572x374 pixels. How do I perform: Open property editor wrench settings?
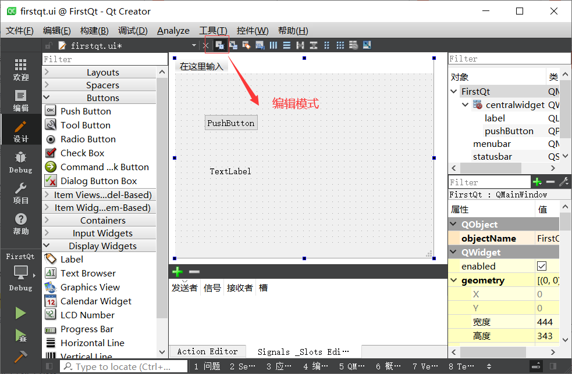pos(564,182)
